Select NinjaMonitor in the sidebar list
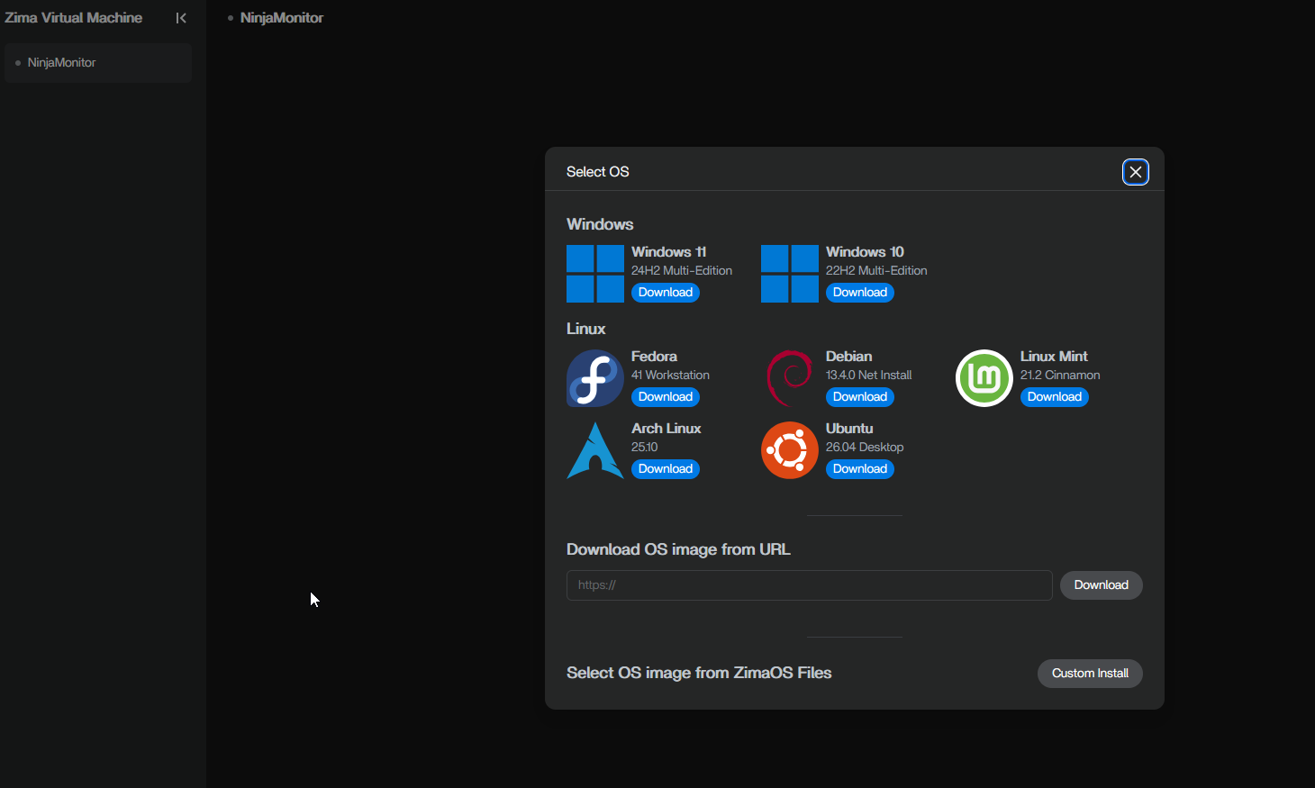 (x=98, y=63)
